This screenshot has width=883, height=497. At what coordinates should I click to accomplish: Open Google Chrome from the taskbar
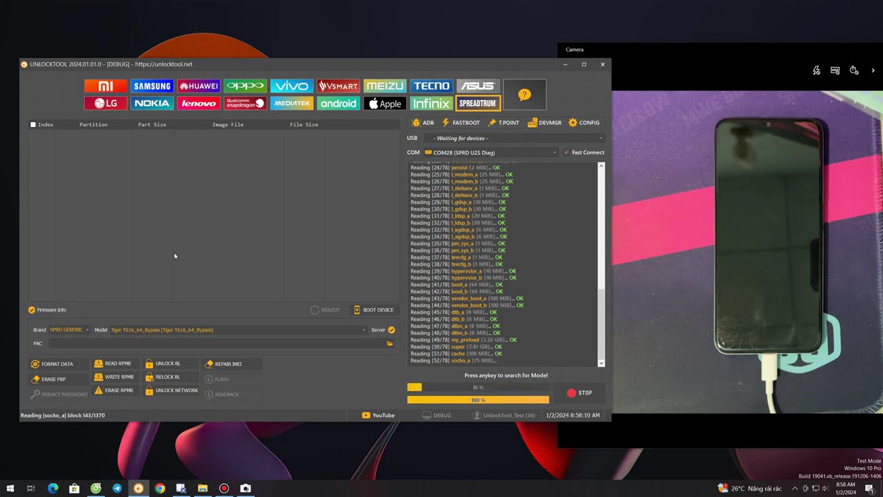point(160,488)
